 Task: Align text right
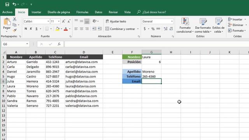point(87,29)
